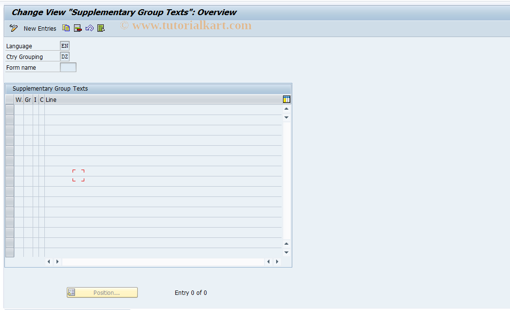Click the bottom scroll-down arrow of the table
Screen dimensions: 510x310
pyautogui.click(x=286, y=252)
